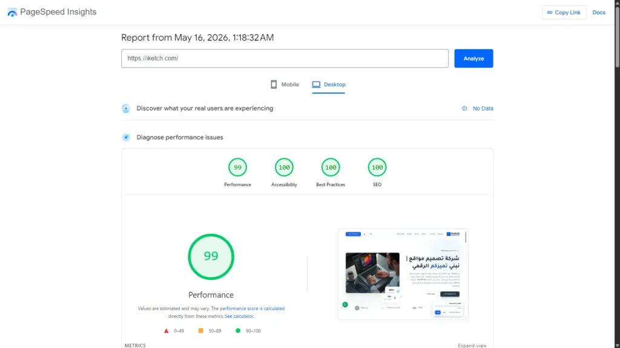The width and height of the screenshot is (620, 348).
Task: Click the No Data info icon
Action: [x=464, y=109]
